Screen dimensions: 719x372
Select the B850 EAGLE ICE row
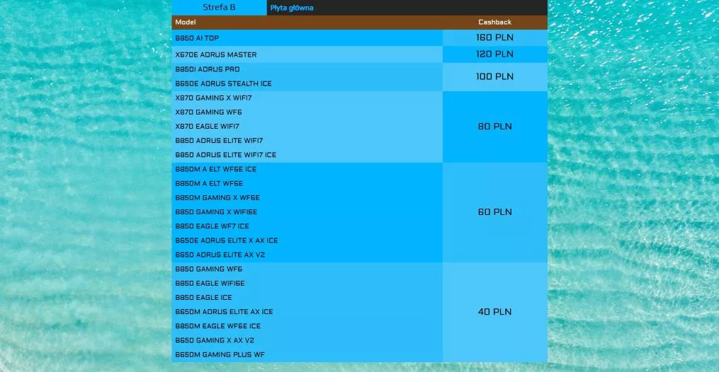(x=307, y=298)
